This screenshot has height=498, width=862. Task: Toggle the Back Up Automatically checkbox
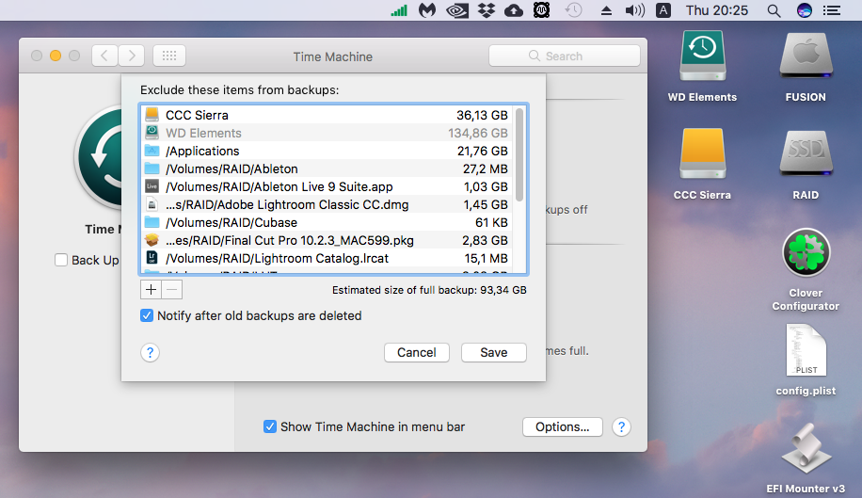coord(61,260)
